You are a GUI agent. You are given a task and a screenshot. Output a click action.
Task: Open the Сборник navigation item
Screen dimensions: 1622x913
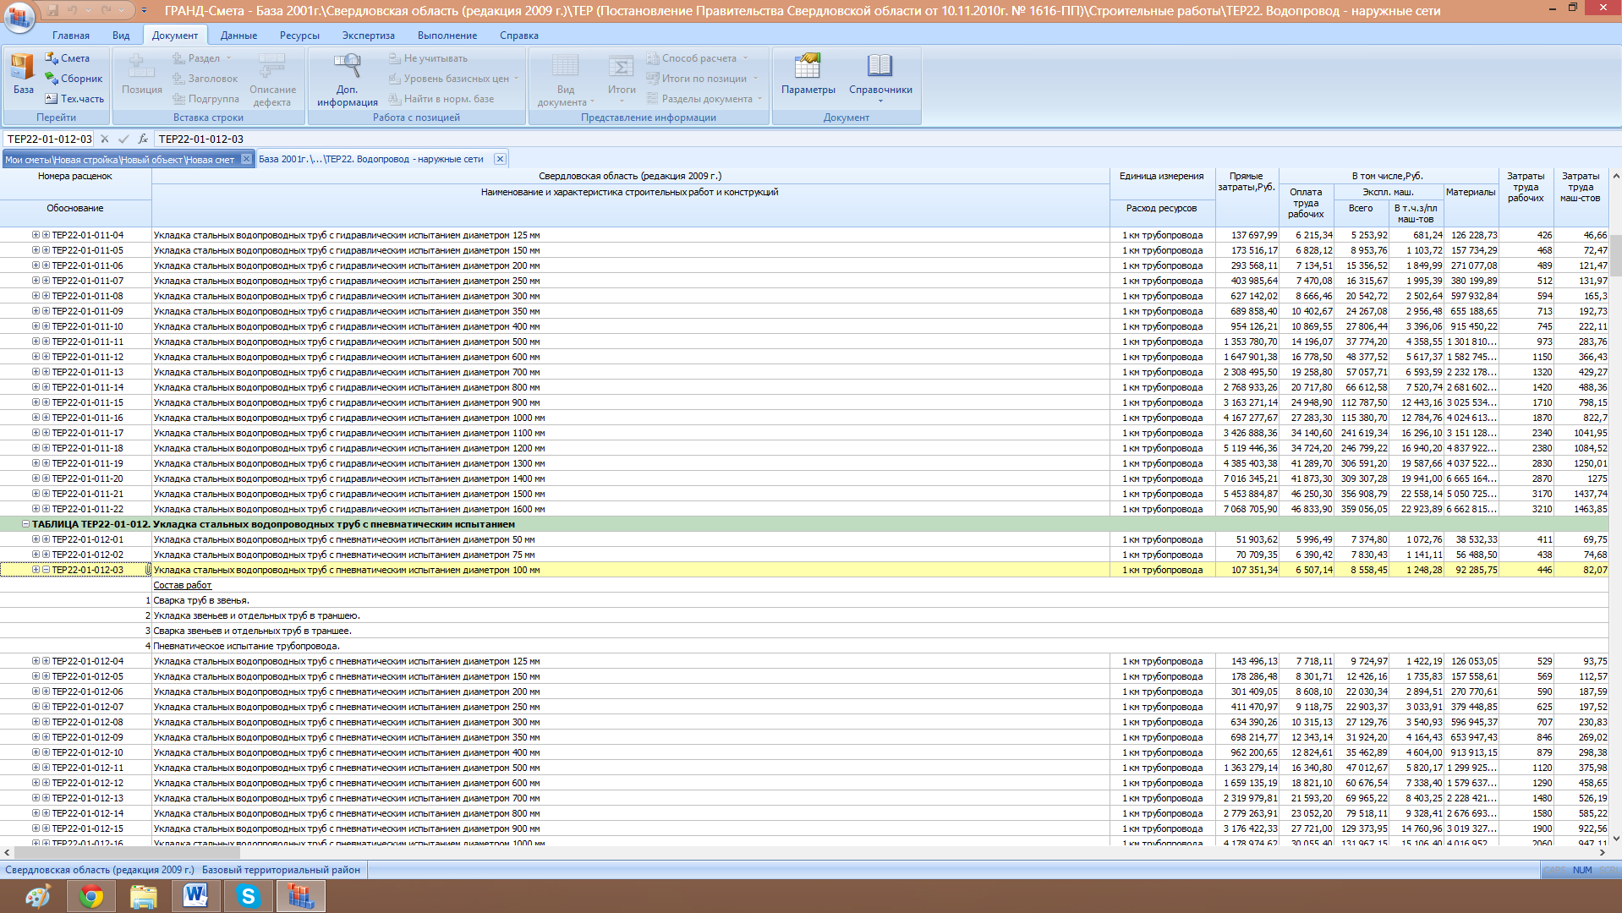pyautogui.click(x=74, y=79)
